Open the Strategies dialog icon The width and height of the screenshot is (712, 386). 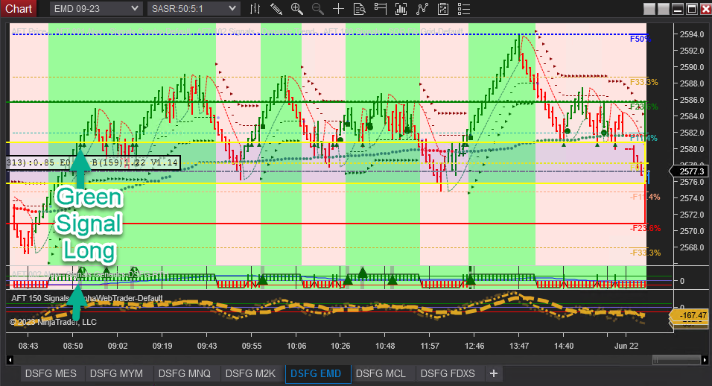click(422, 9)
